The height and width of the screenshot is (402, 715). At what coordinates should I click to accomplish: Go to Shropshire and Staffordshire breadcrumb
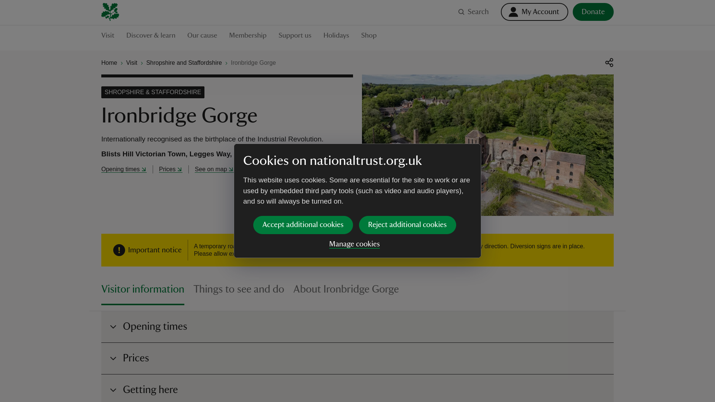point(184,63)
